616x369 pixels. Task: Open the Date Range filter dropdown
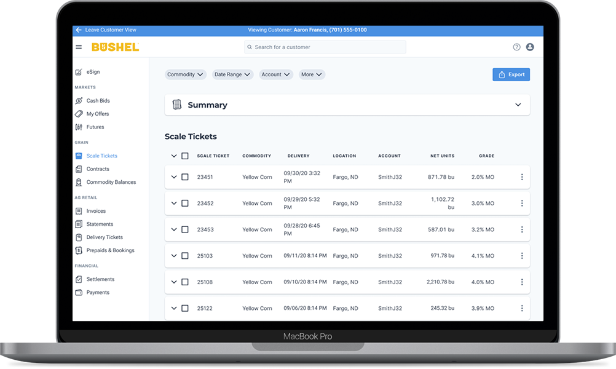point(232,74)
